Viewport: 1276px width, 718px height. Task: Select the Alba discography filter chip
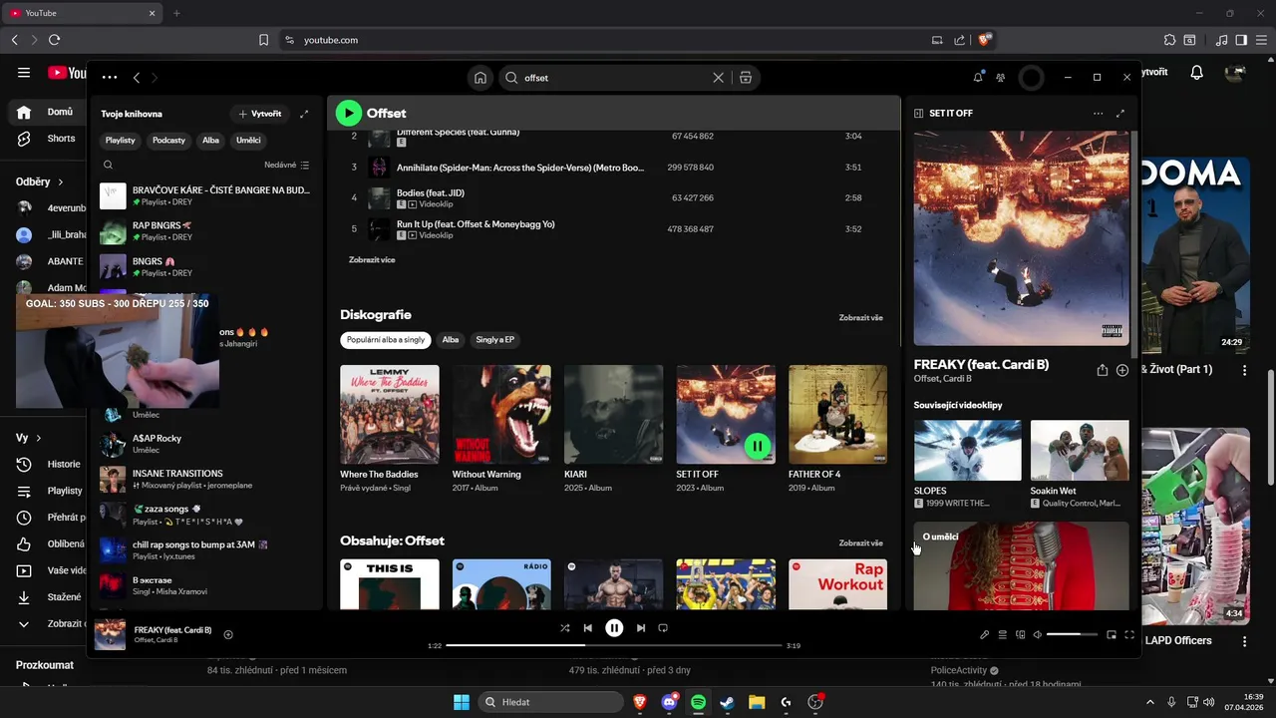tap(451, 340)
